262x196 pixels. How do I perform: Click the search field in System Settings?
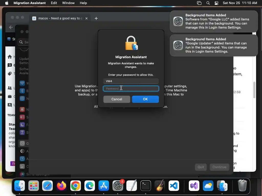click(23, 42)
